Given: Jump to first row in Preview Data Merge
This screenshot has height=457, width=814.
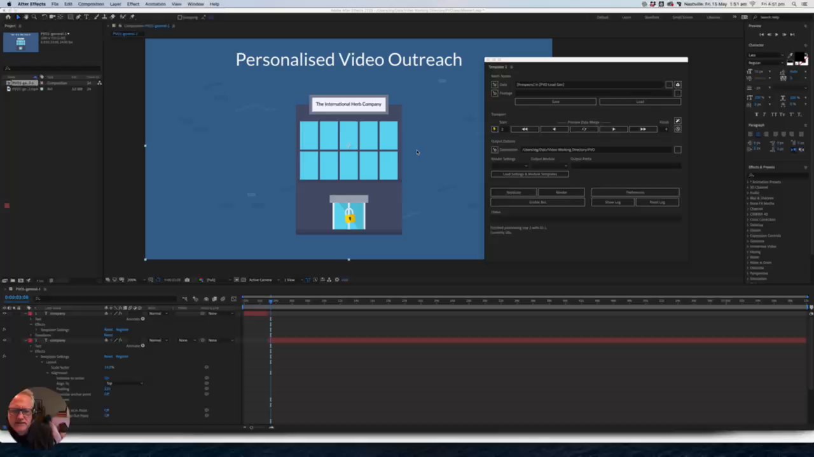Looking at the screenshot, I should pyautogui.click(x=525, y=129).
